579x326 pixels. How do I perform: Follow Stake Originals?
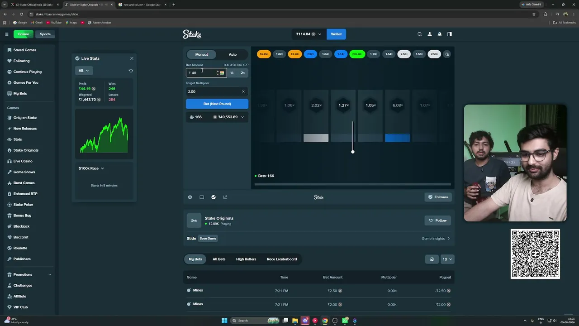[438, 221]
